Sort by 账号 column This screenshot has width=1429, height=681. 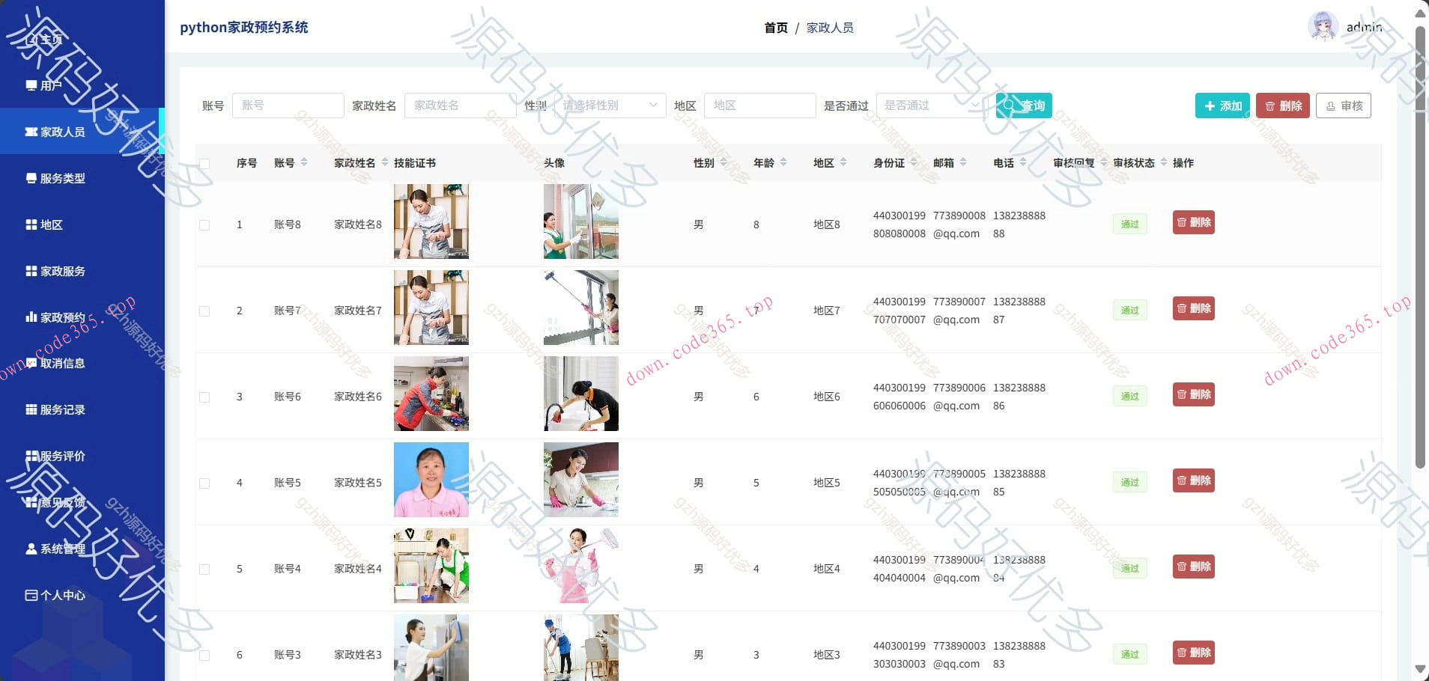pyautogui.click(x=304, y=162)
